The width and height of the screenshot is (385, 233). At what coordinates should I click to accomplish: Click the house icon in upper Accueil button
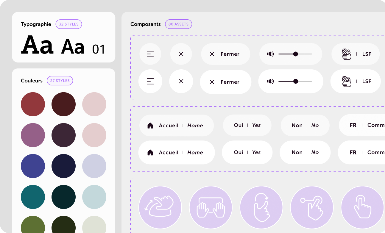[150, 126]
